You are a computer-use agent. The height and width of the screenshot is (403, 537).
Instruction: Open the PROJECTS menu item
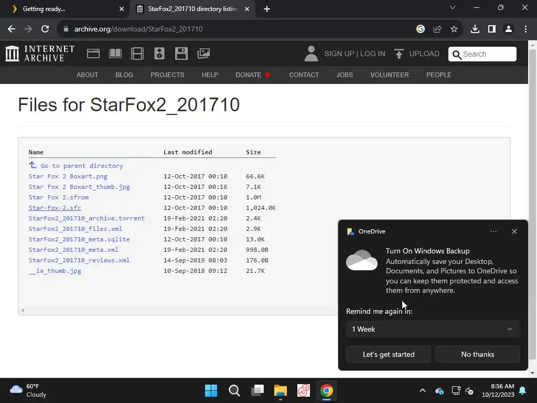pyautogui.click(x=167, y=75)
